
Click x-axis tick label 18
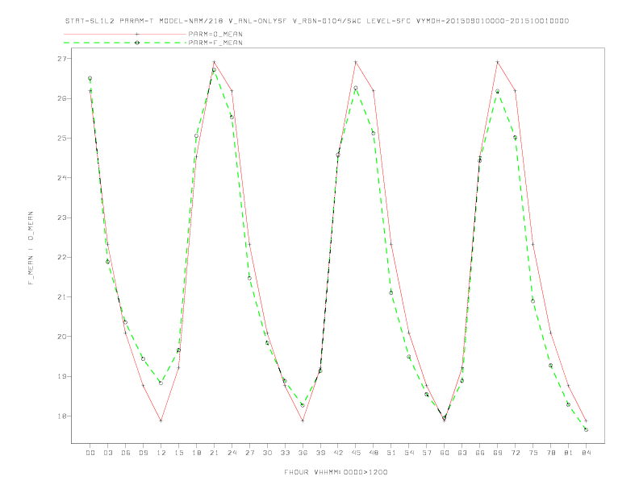[x=196, y=453]
